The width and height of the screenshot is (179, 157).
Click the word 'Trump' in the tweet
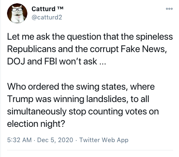[20, 99]
